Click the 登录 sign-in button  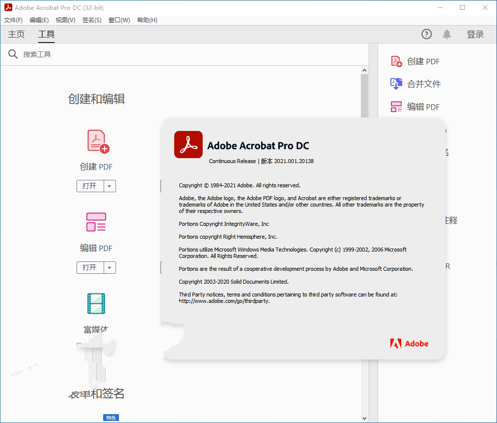coord(475,34)
